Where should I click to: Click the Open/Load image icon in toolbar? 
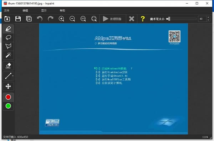[x=7, y=19]
